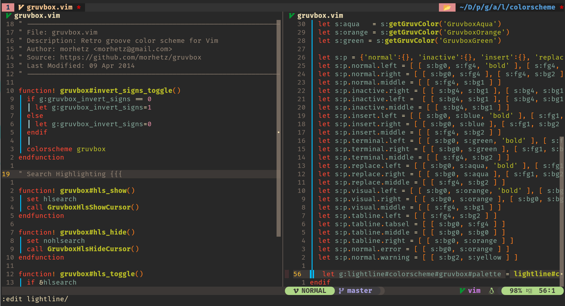This screenshot has height=306, width=565.
Task: Click the Linux penguin icon in the statusline
Action: (x=492, y=291)
